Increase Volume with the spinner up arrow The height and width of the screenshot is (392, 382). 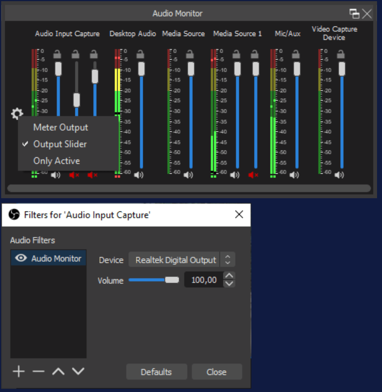229,276
